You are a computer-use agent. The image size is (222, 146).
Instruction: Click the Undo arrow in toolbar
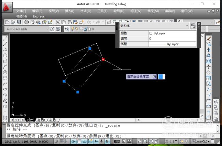pyautogui.click(x=89, y=22)
